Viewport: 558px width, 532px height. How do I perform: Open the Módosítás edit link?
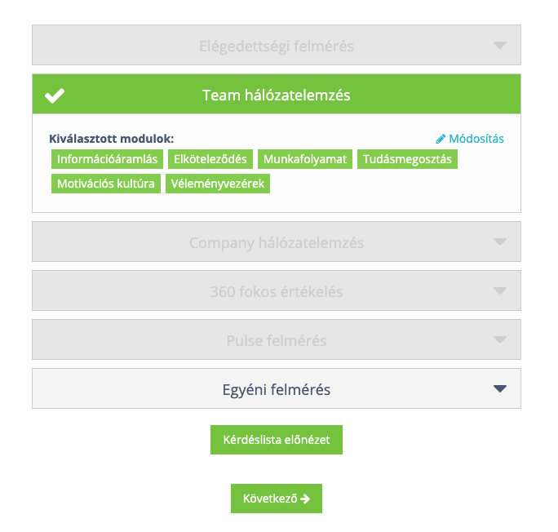coord(476,139)
